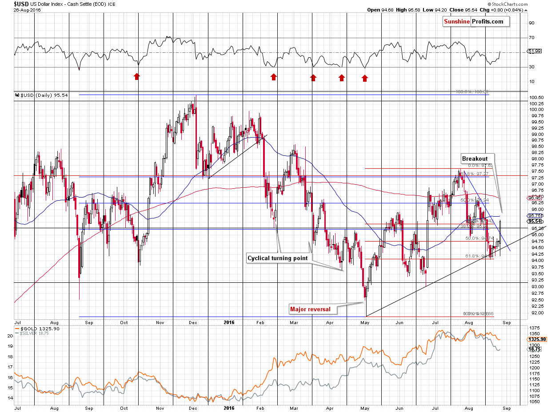Click the orange gold price tag "1325.90" on axis
This screenshot has height=412, width=551.
(536, 339)
